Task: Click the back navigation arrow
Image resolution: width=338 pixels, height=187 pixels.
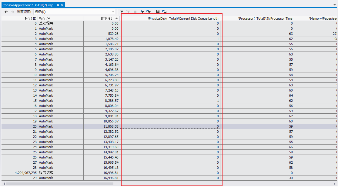Action: (x=6, y=12)
